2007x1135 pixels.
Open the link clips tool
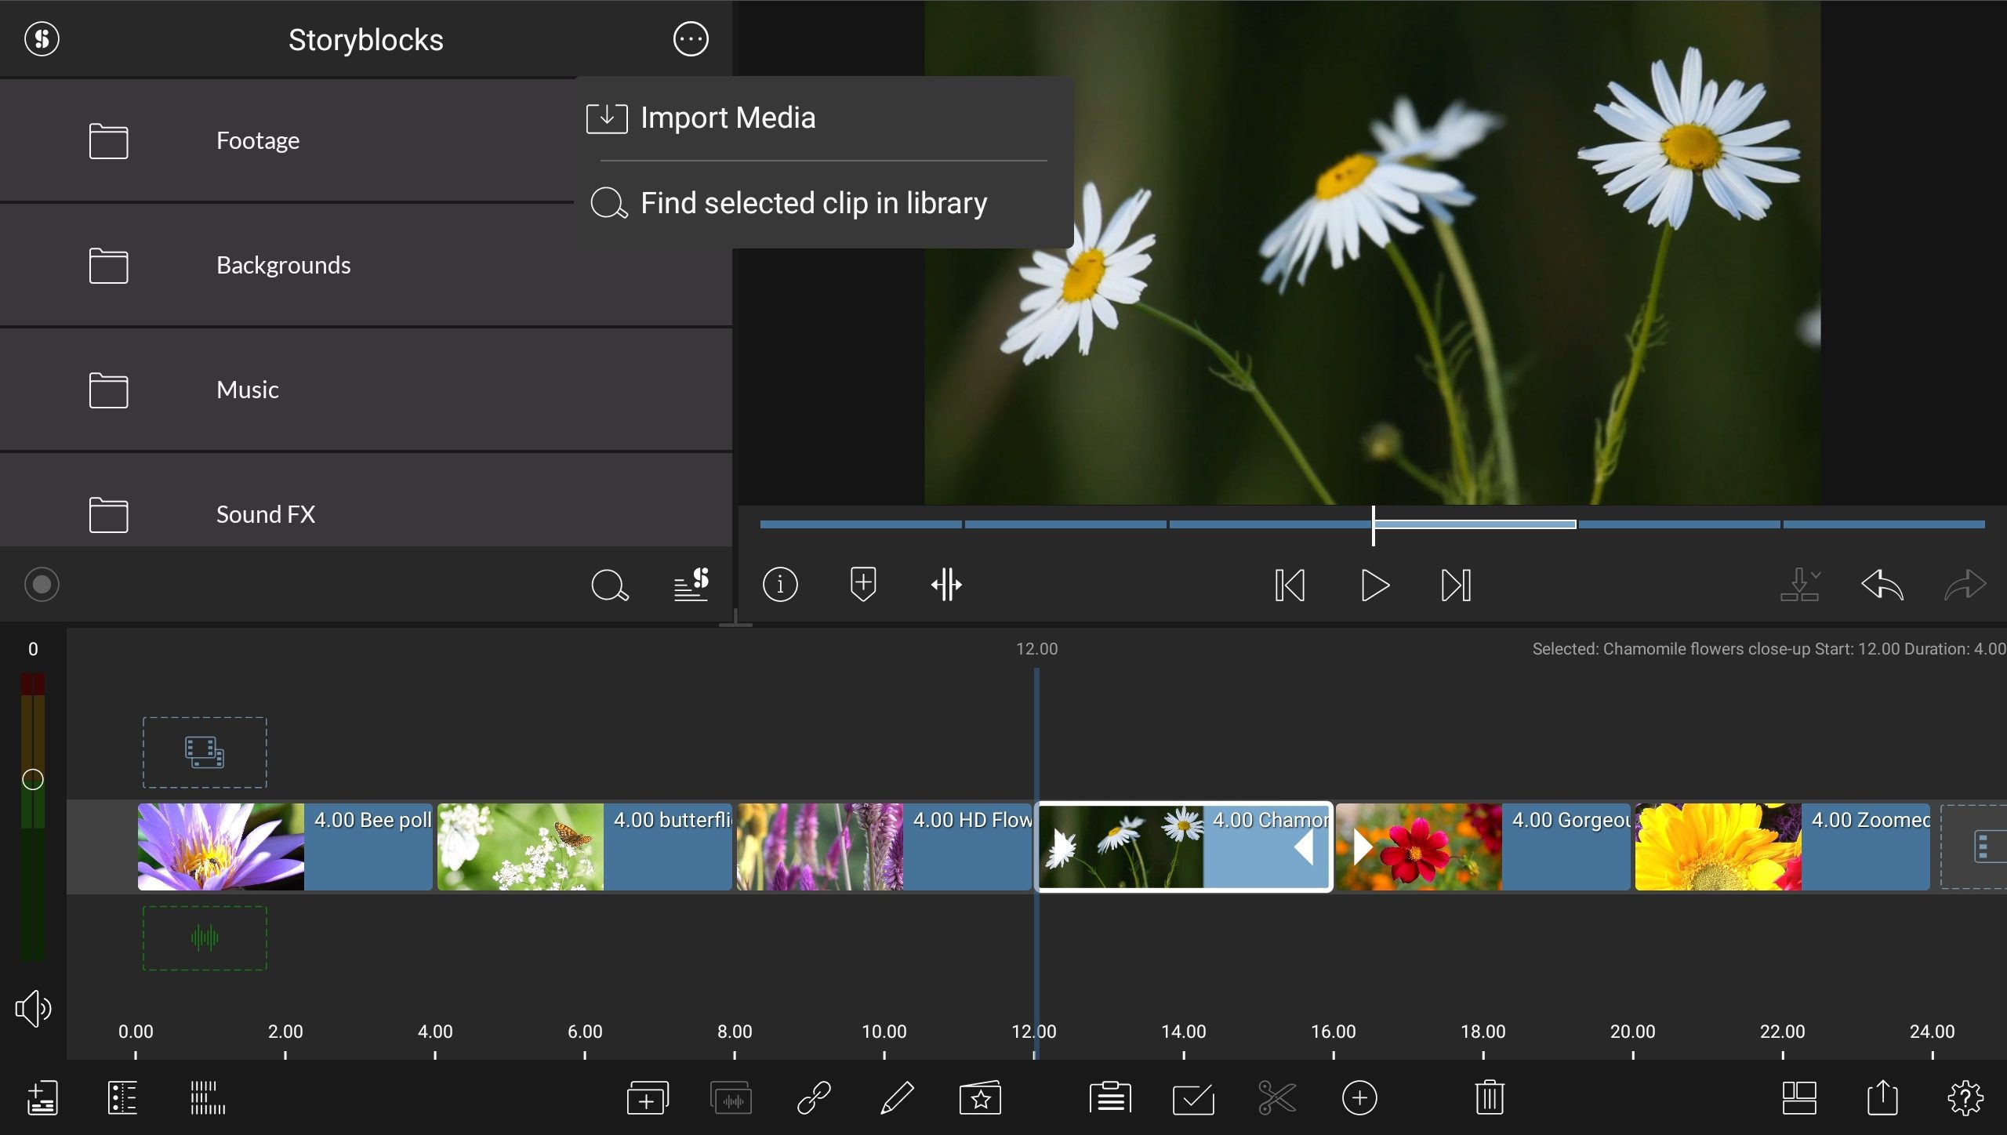(x=815, y=1097)
